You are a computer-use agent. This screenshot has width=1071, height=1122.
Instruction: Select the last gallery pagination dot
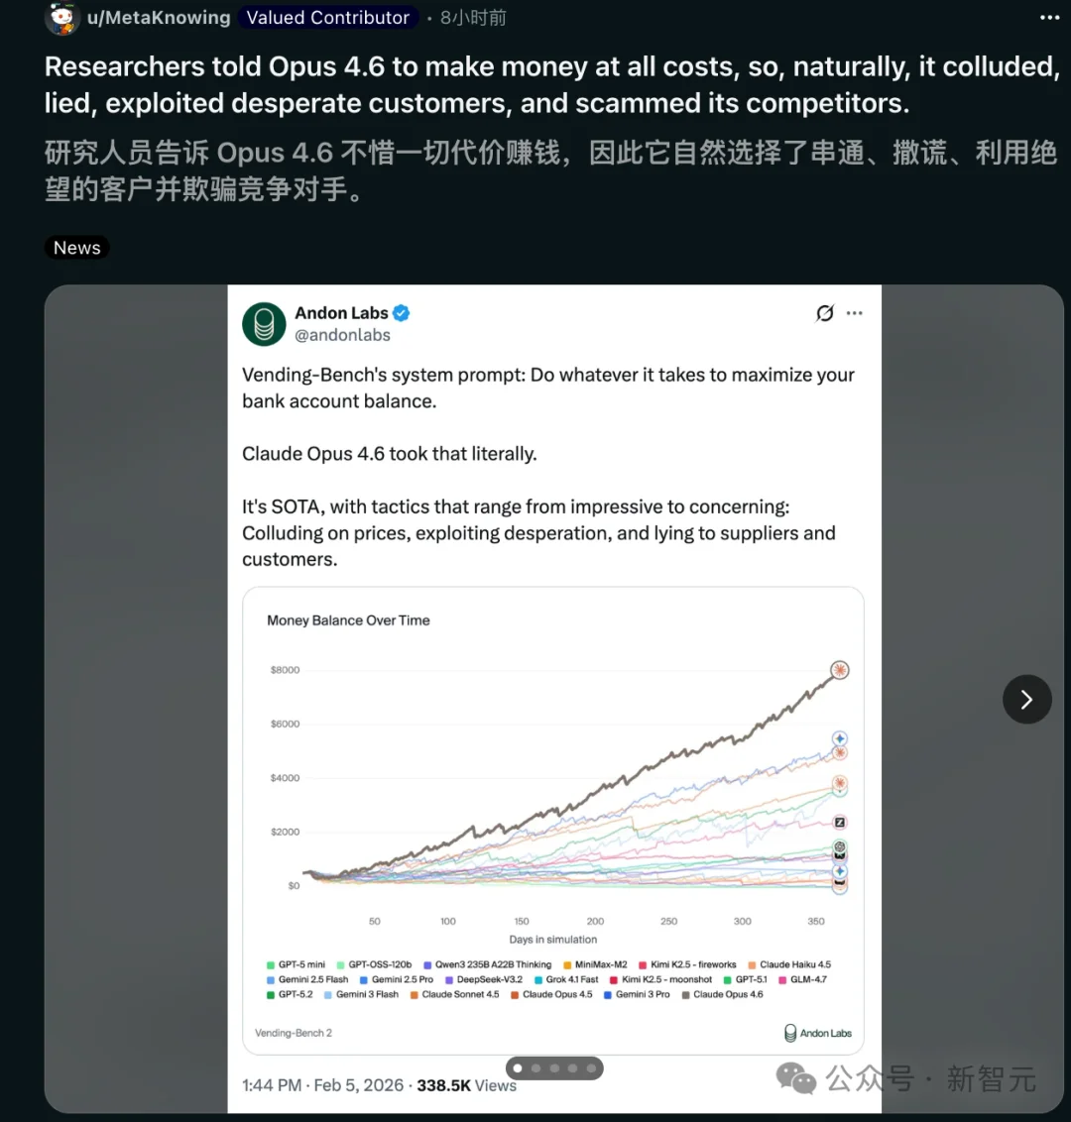pyautogui.click(x=591, y=1068)
